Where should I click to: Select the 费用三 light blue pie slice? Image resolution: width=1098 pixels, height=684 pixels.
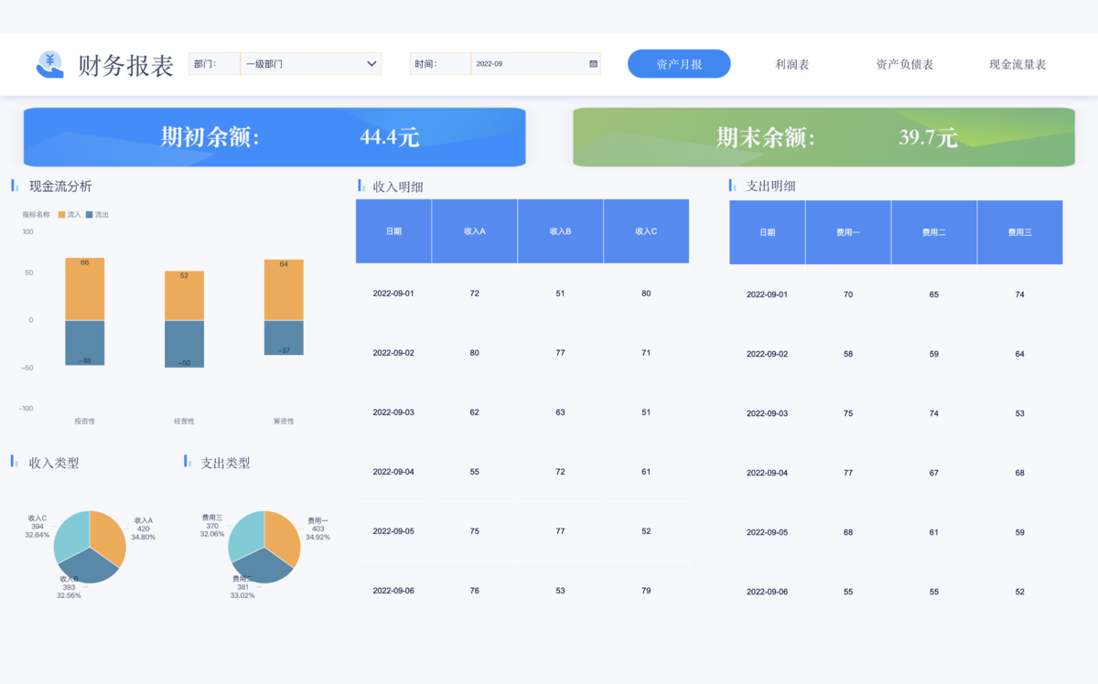(245, 532)
